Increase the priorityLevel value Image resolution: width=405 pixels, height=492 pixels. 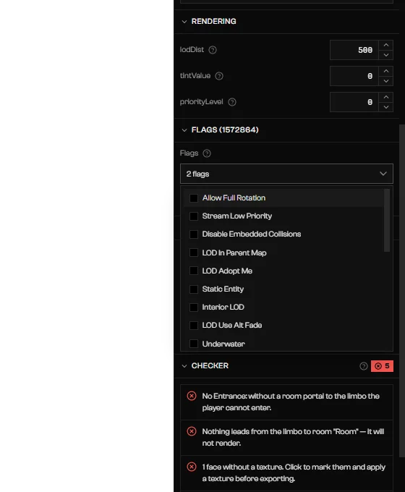point(386,97)
